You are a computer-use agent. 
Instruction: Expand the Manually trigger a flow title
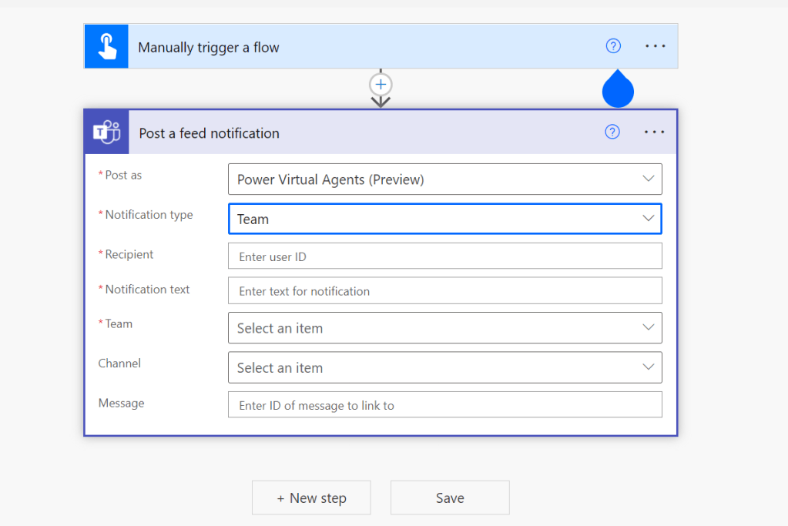click(x=209, y=48)
